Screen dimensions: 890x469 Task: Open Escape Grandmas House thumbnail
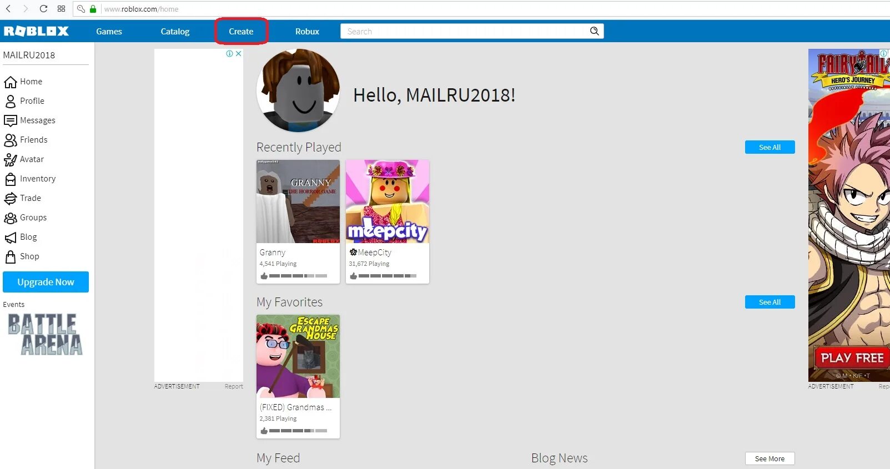[298, 356]
